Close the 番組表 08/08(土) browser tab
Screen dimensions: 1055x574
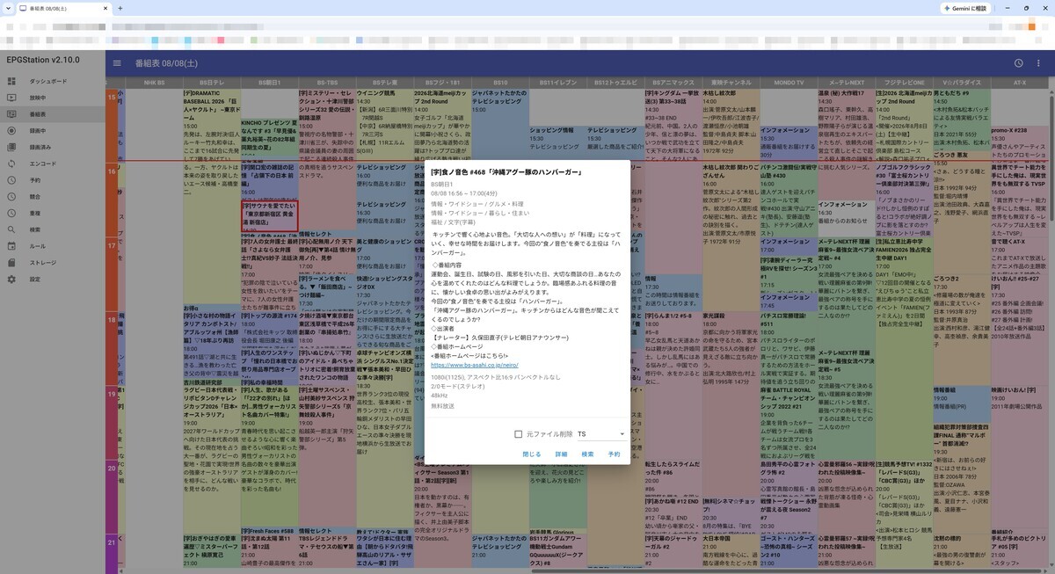tap(104, 8)
